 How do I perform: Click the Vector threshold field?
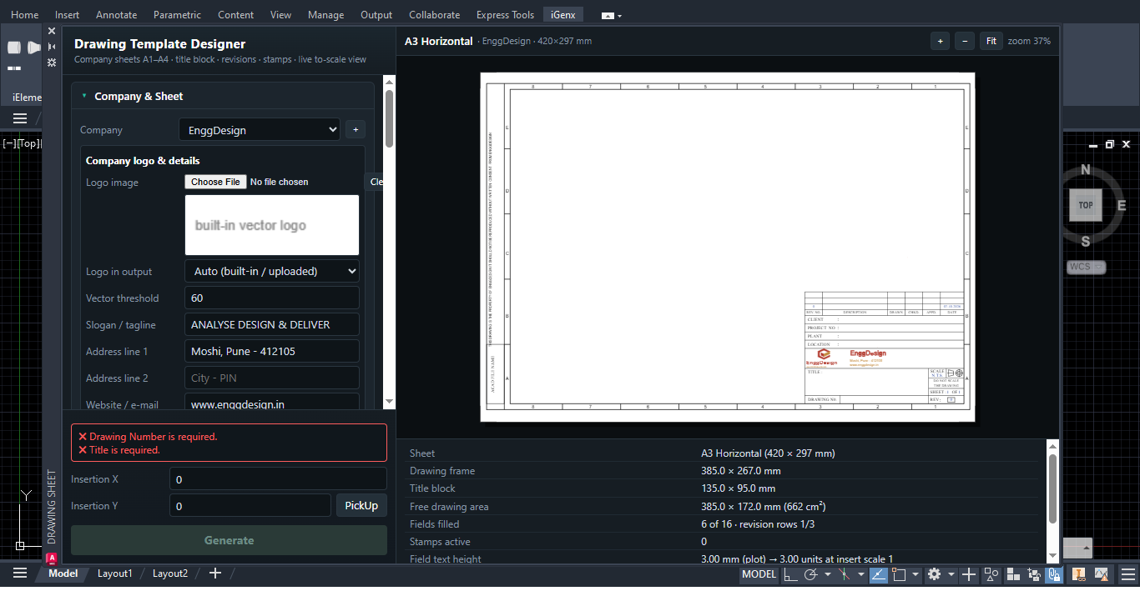coord(272,298)
